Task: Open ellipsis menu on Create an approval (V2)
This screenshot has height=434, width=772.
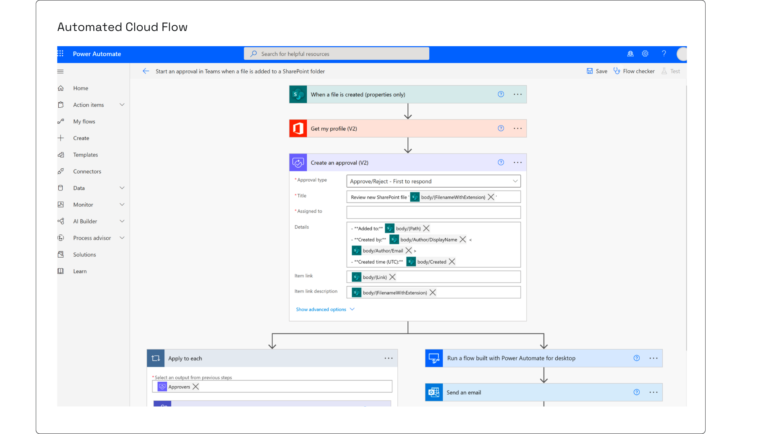Action: 517,163
